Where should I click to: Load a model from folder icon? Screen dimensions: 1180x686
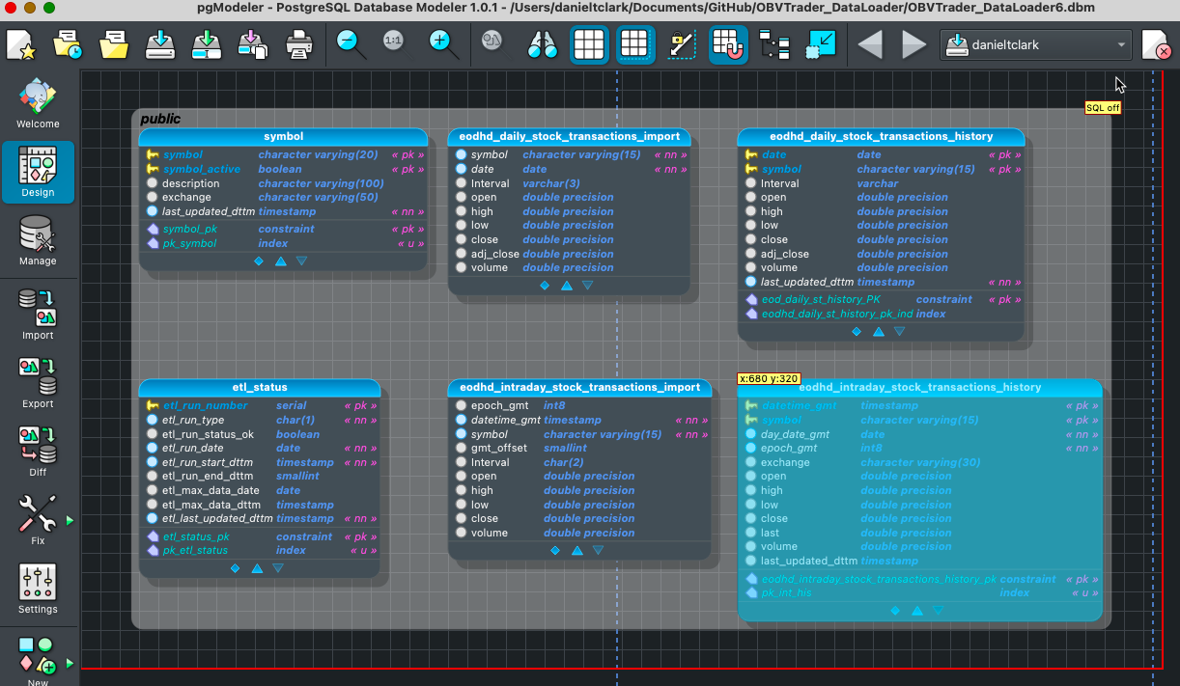click(x=114, y=44)
